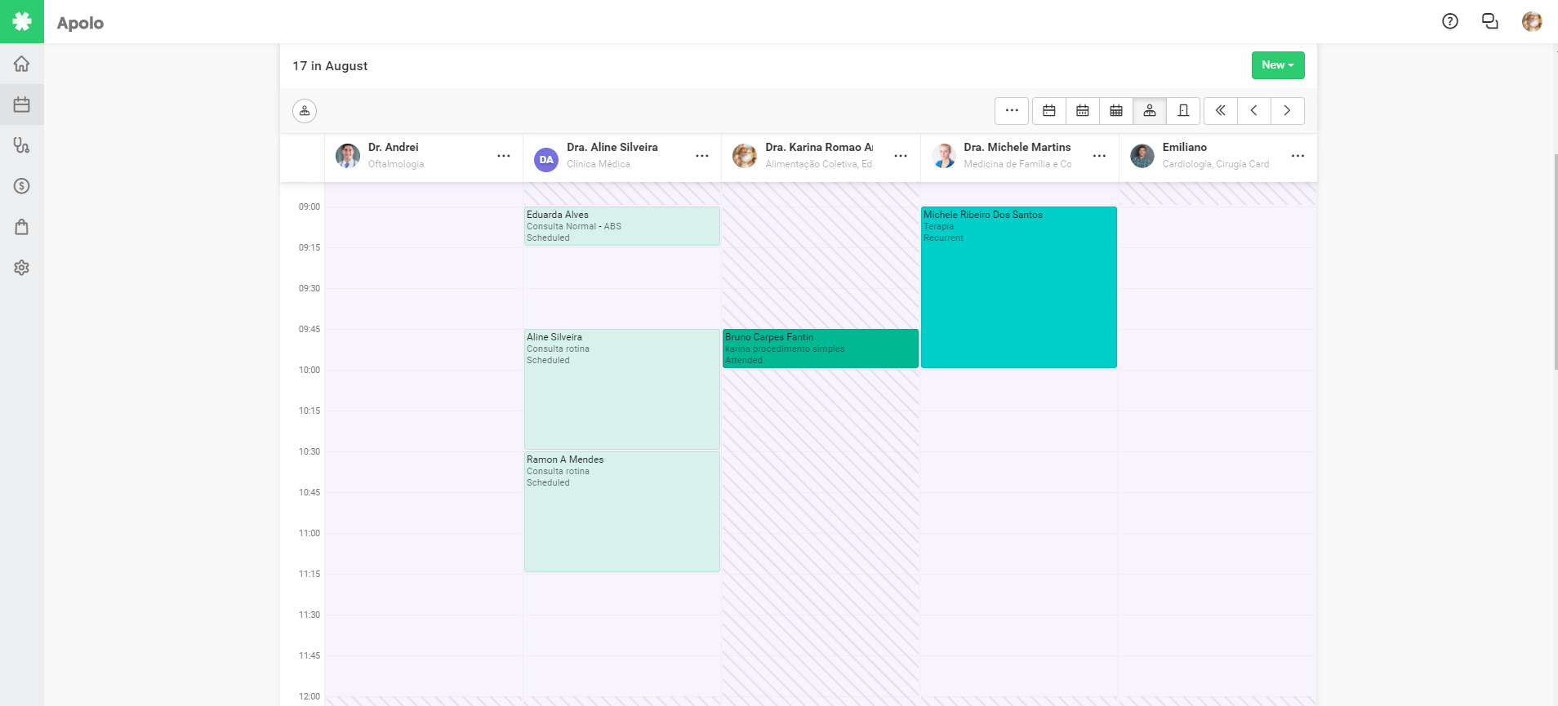Click the round professional filter icon

(305, 111)
